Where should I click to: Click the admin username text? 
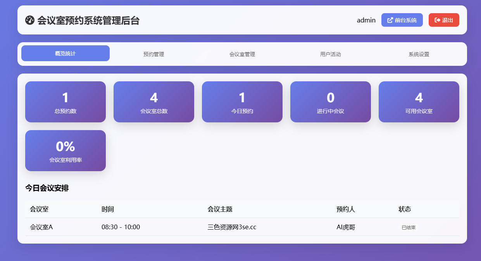[x=366, y=20]
